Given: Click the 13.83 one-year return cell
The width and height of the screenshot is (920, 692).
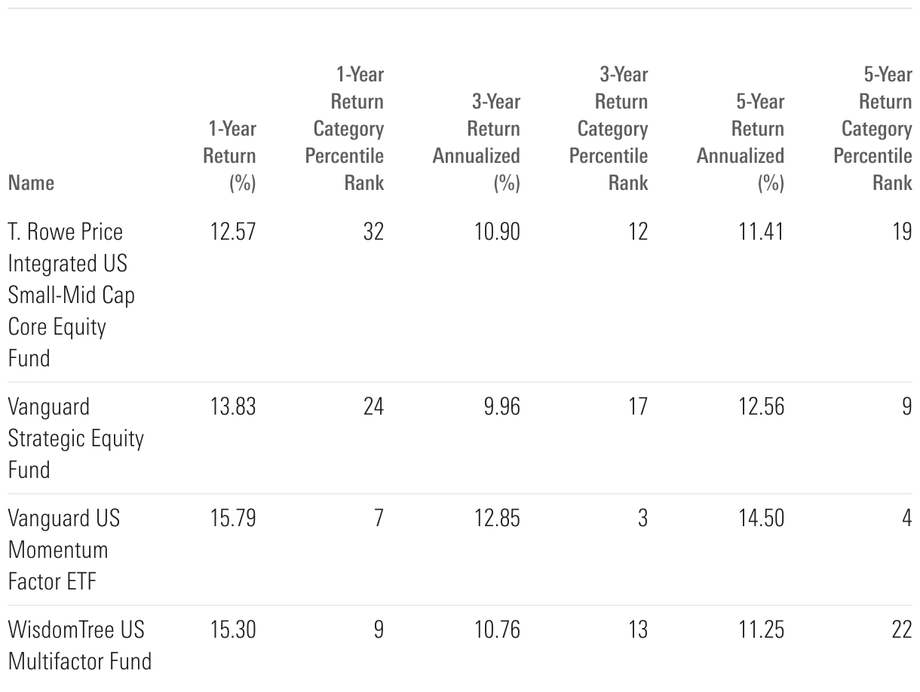Looking at the screenshot, I should point(233,407).
